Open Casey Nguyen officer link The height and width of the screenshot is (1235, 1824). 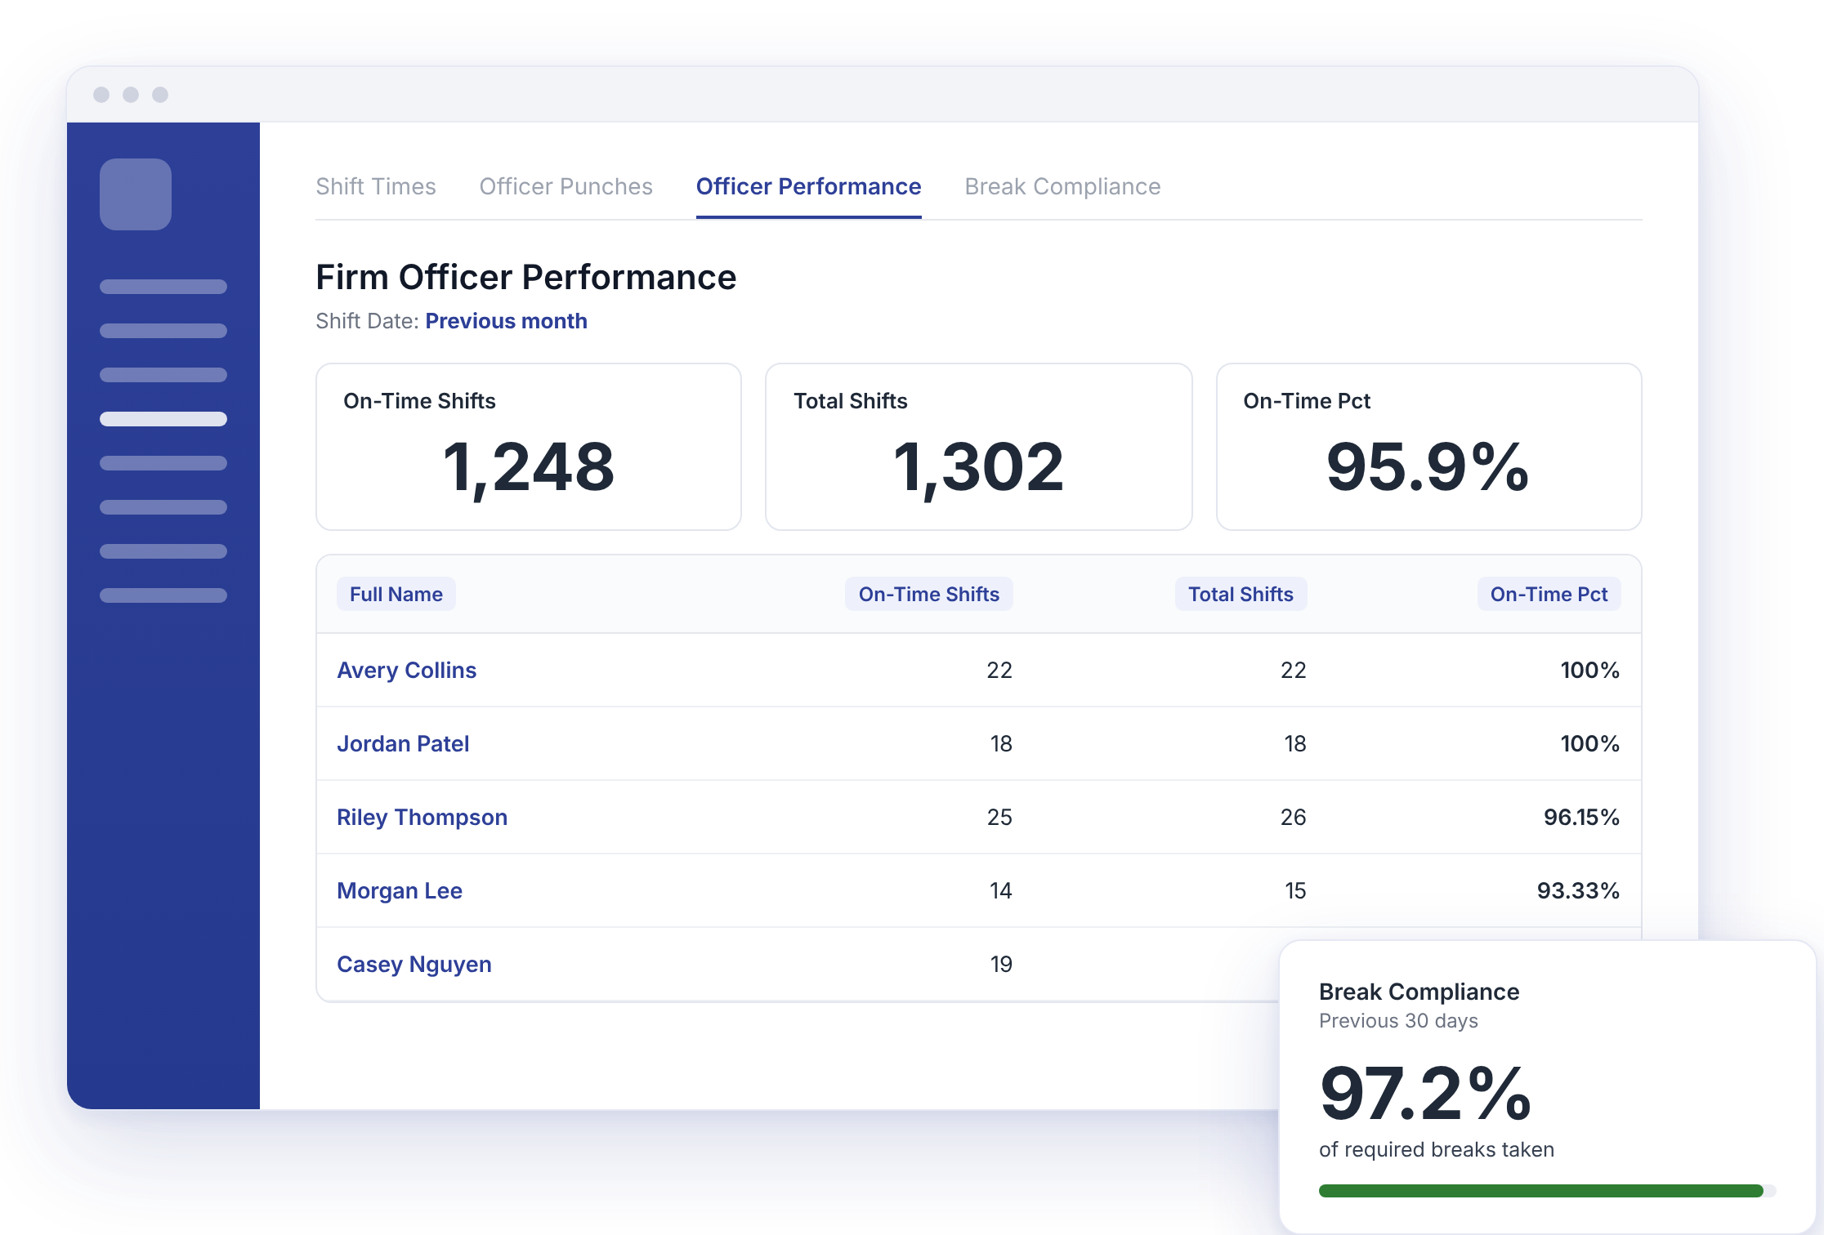pos(414,964)
